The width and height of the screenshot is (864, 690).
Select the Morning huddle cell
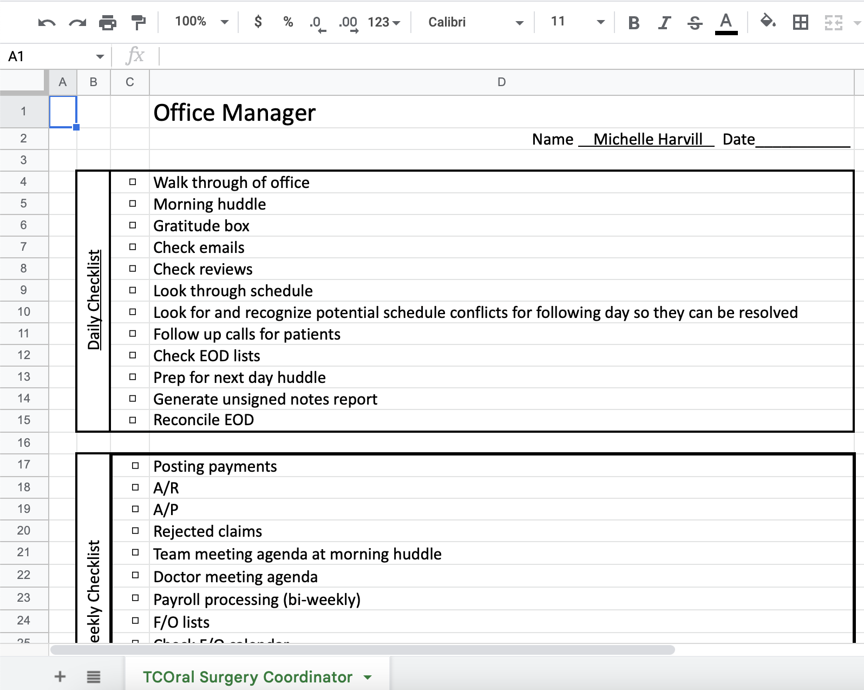coord(502,204)
